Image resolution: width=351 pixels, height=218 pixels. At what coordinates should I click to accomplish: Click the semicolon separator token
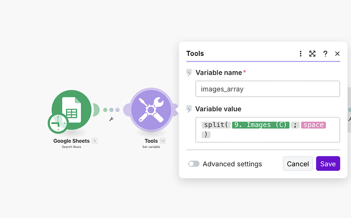point(295,125)
